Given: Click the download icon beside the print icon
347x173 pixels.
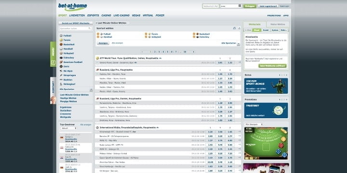Looking at the screenshot, I should 239,28.
